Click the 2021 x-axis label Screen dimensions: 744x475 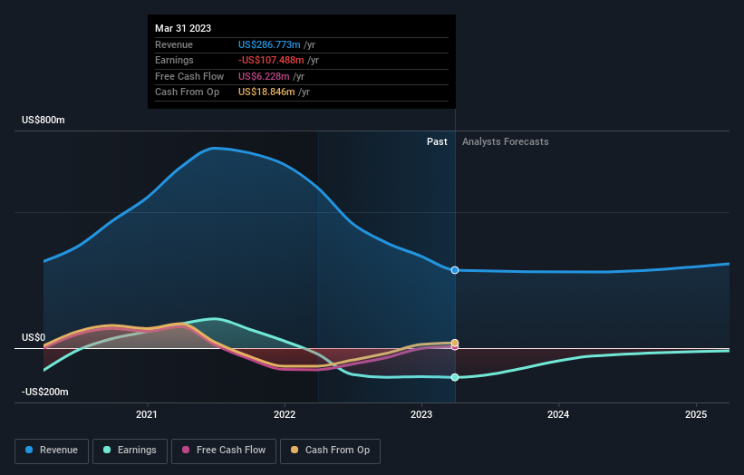click(147, 414)
